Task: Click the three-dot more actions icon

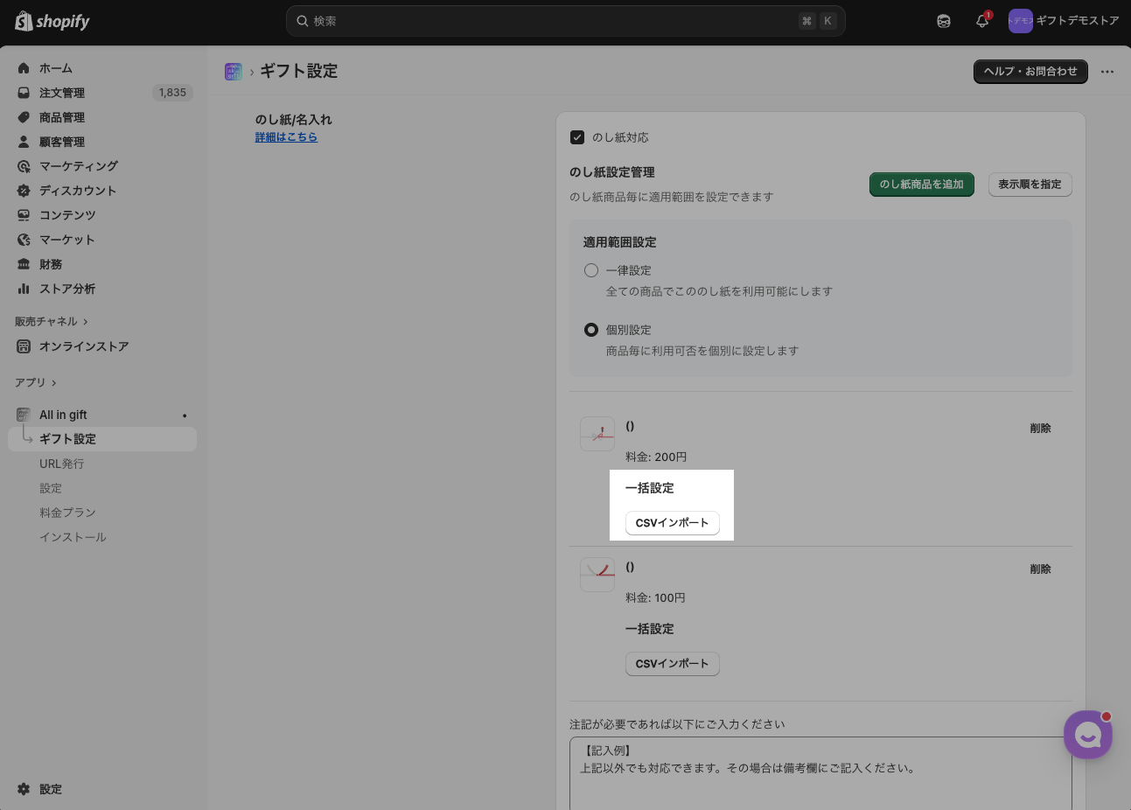Action: tap(1107, 72)
